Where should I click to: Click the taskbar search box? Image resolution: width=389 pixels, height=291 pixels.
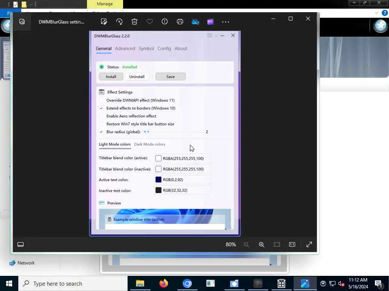tap(73, 283)
